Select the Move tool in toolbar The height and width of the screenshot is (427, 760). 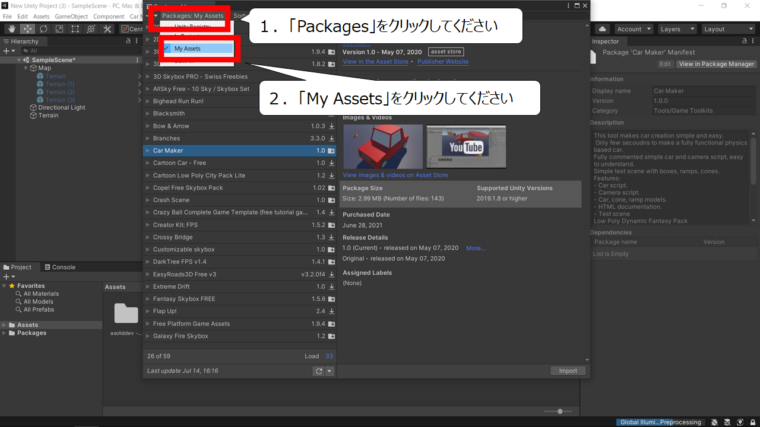point(28,29)
